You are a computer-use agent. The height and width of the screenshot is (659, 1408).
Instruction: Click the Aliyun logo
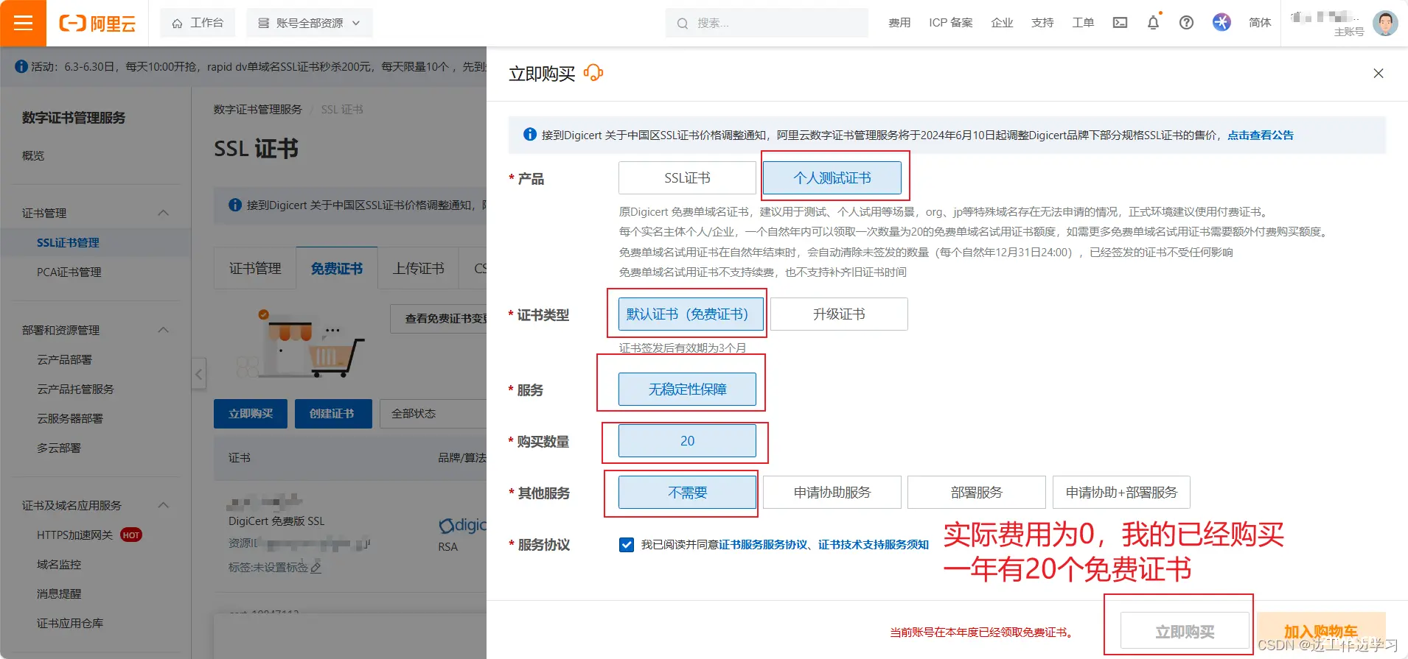(97, 24)
